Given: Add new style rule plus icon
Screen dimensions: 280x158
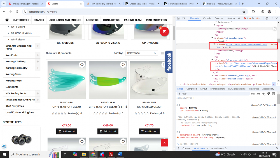Looking at the screenshot, I should pyautogui.click(x=263, y=94).
